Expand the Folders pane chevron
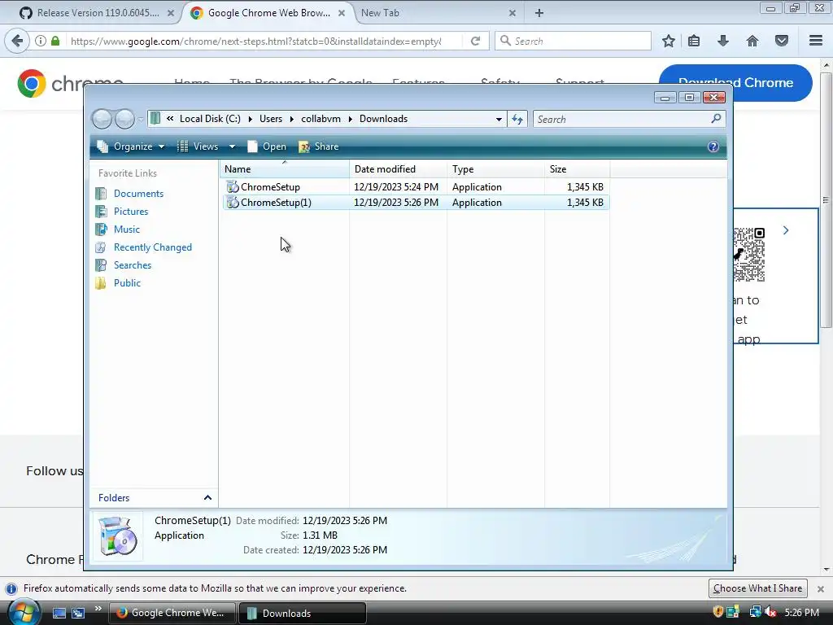This screenshot has width=833, height=625. 207,497
